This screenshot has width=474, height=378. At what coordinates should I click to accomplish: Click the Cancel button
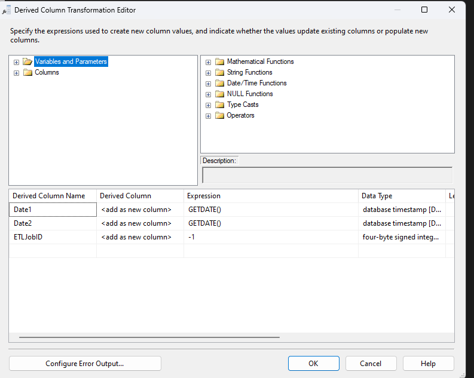[x=371, y=363]
